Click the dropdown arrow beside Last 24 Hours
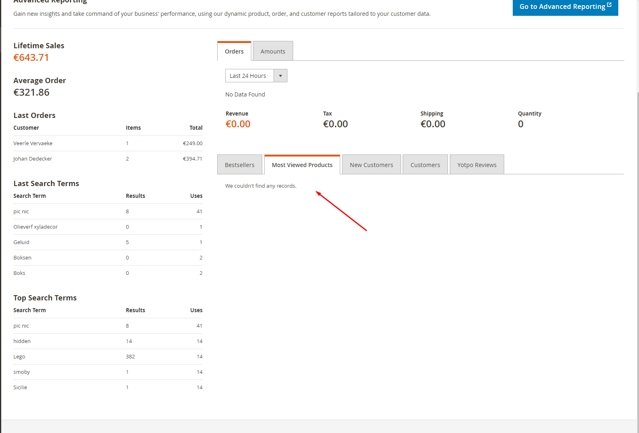This screenshot has height=433, width=639. [281, 76]
